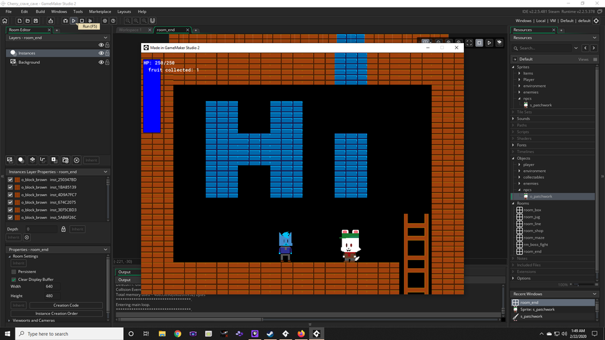Create executable with the export icon
This screenshot has width=605, height=340.
coord(50,21)
